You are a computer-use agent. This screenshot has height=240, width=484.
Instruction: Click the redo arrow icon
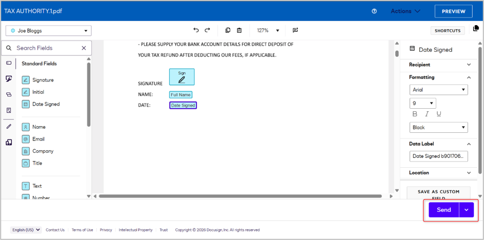click(208, 30)
